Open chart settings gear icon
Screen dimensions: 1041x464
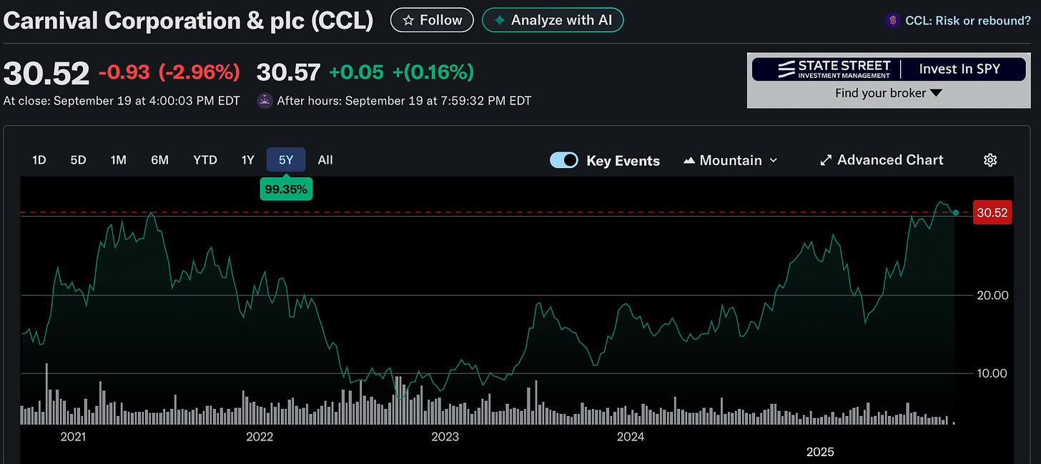pos(990,160)
